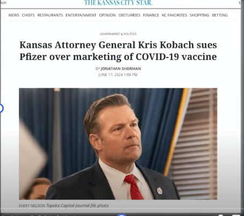244x216 pixels.
Task: Open the OPINION section
Action: pyautogui.click(x=107, y=15)
